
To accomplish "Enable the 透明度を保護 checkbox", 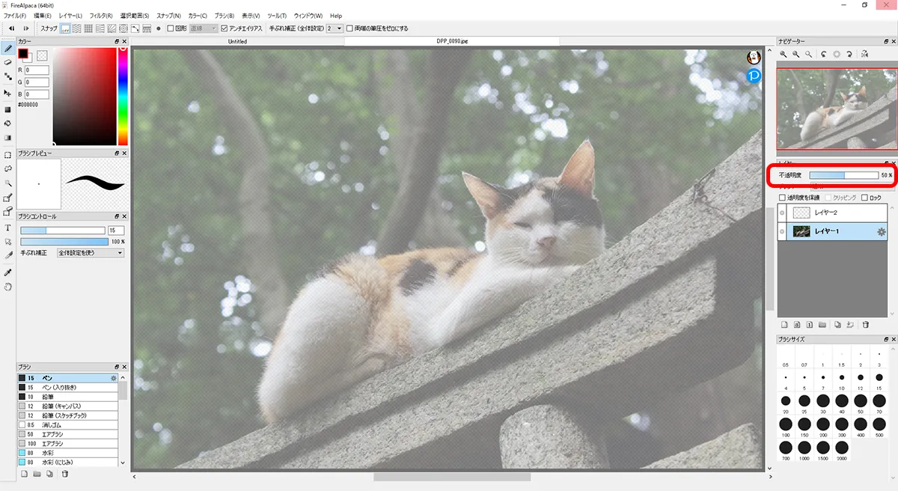I will pos(783,198).
